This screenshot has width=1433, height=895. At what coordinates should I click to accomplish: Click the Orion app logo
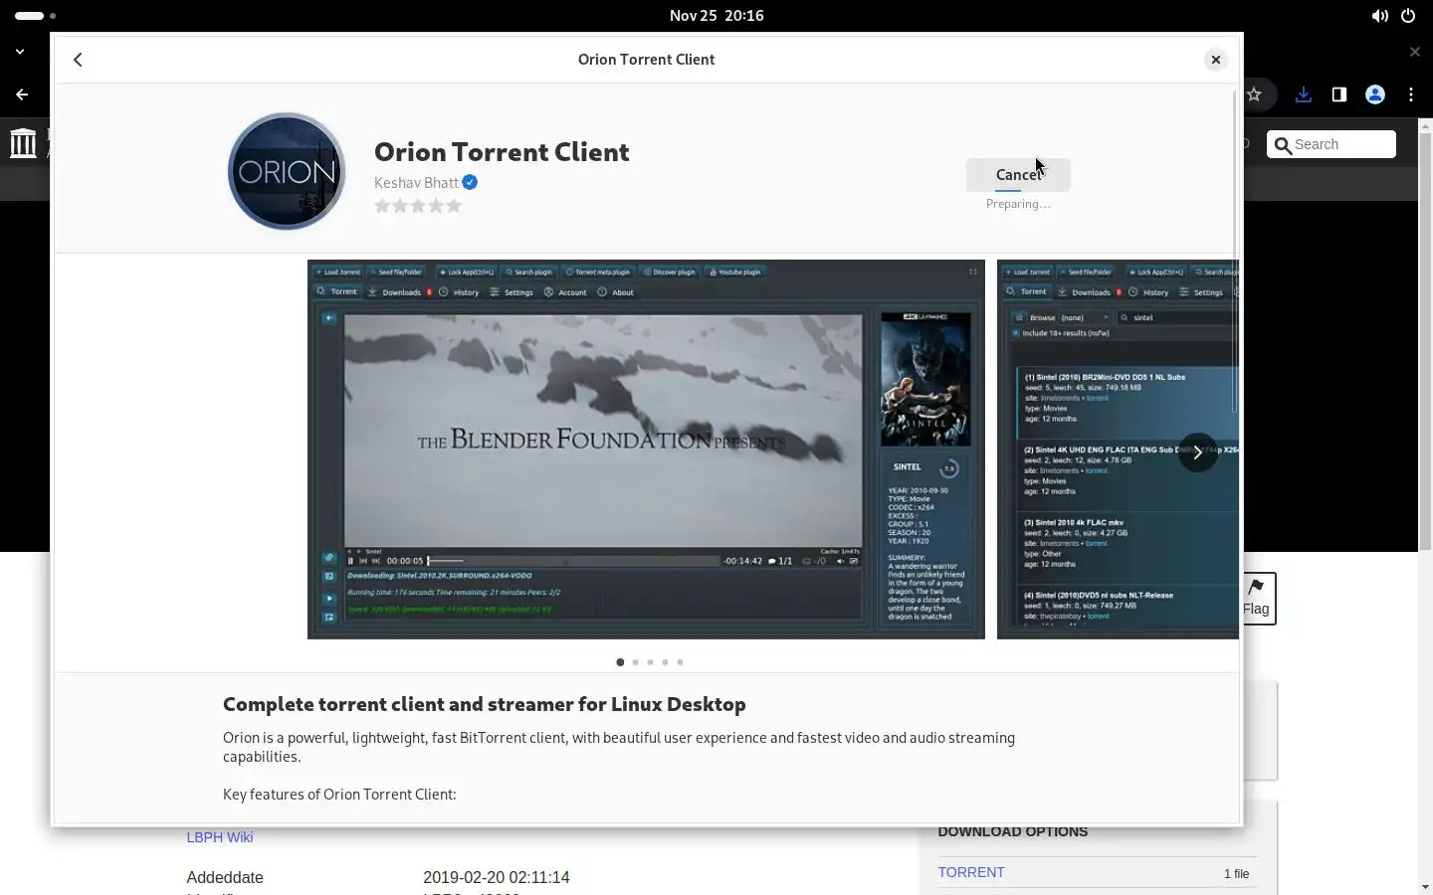[287, 171]
